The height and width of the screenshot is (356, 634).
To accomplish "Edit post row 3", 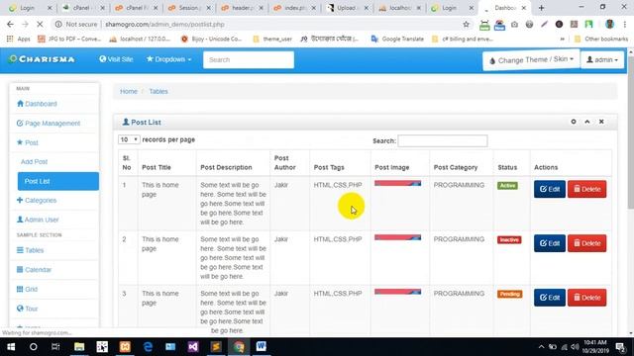I will click(x=550, y=298).
